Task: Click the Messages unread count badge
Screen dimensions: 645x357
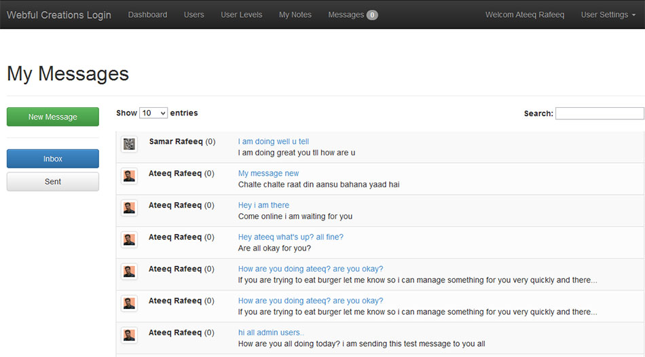Action: 372,15
